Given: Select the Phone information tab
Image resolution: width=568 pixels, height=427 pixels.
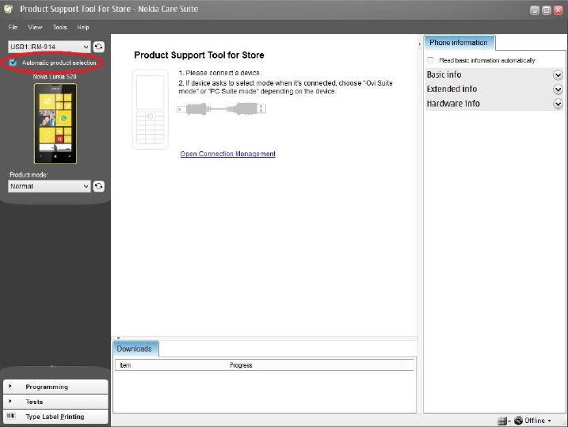Looking at the screenshot, I should [459, 43].
